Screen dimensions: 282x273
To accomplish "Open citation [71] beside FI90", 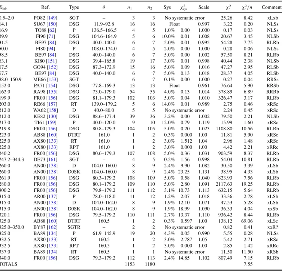I will [x=51, y=36].
